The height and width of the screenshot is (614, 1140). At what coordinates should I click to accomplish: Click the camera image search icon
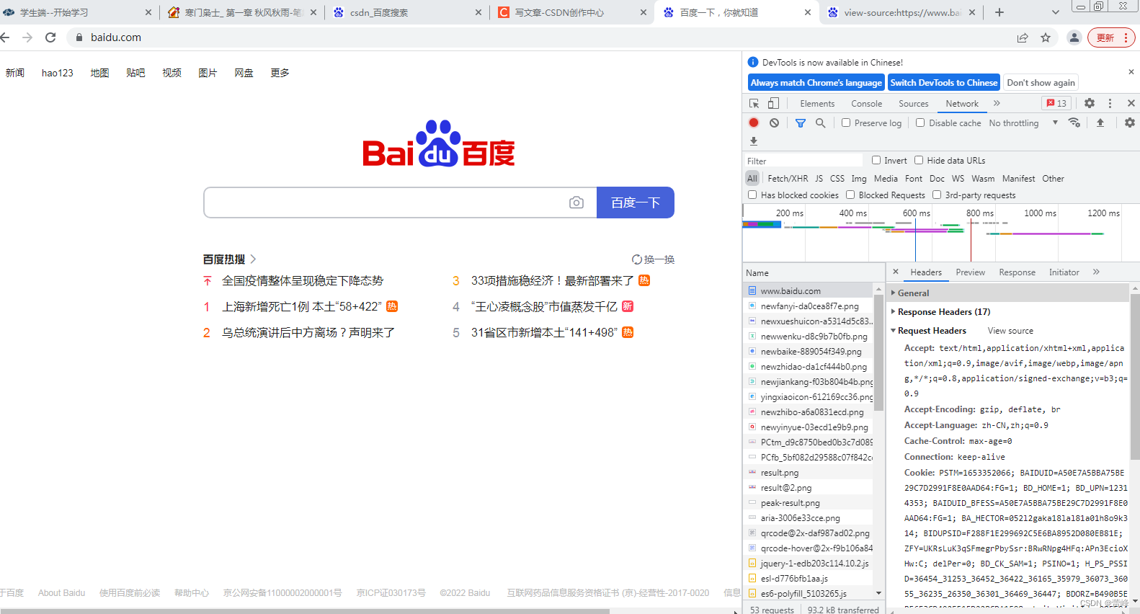576,203
